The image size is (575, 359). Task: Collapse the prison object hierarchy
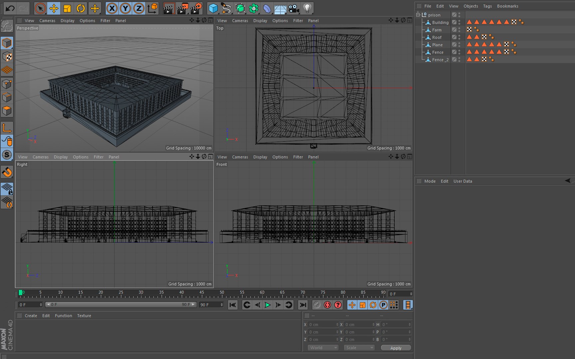[x=418, y=15]
